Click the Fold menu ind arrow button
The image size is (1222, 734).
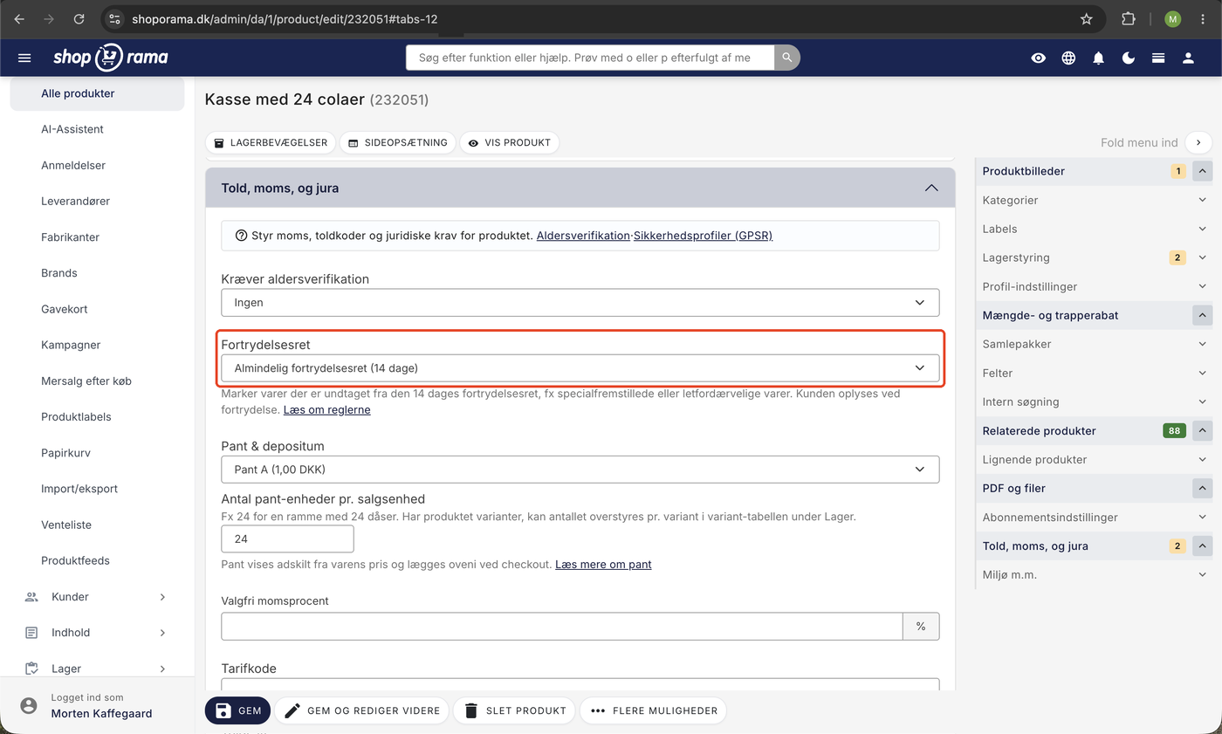[x=1199, y=142]
